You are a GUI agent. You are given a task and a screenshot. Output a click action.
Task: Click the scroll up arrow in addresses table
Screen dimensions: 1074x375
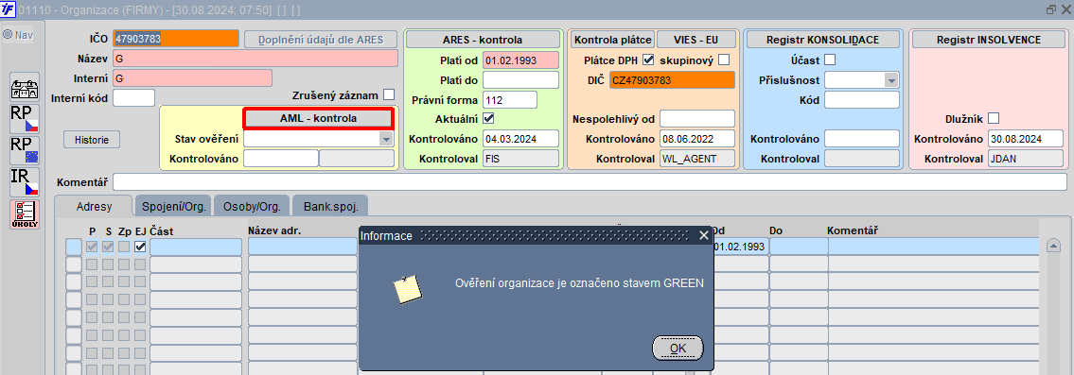pos(1053,247)
